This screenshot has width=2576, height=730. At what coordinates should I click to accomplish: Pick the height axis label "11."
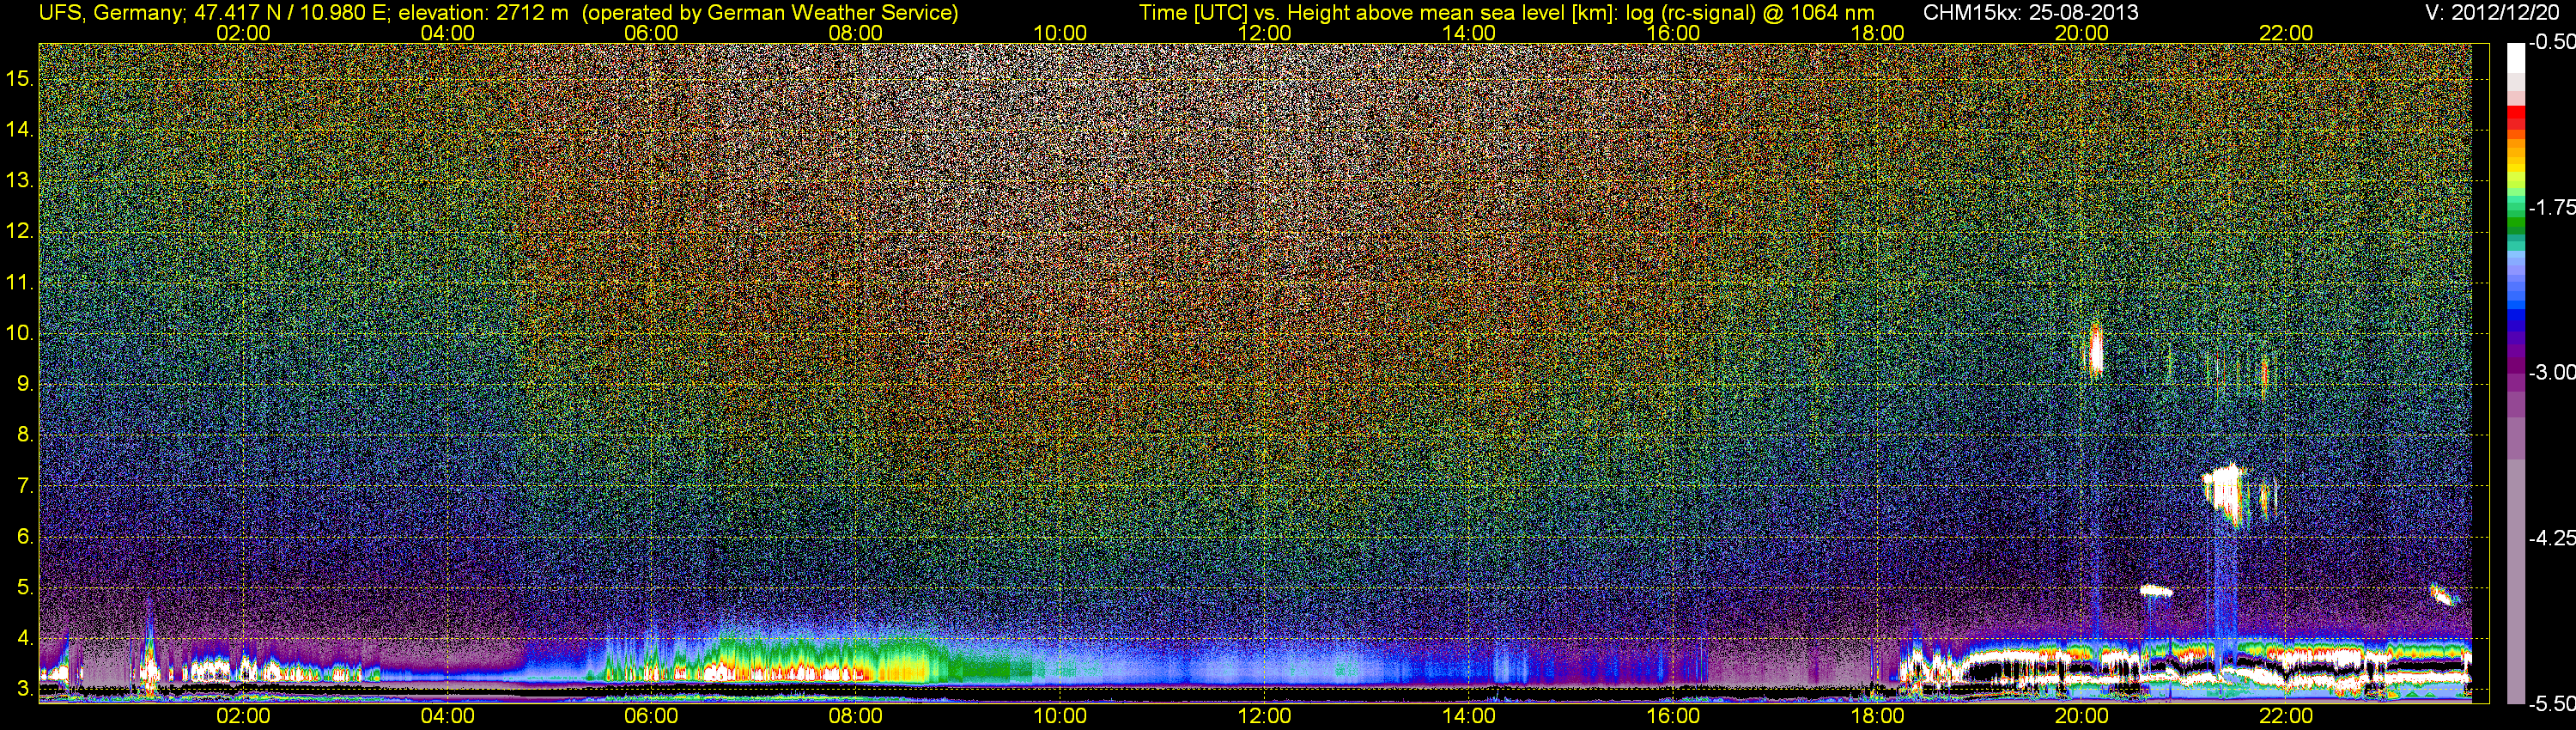pos(19,282)
